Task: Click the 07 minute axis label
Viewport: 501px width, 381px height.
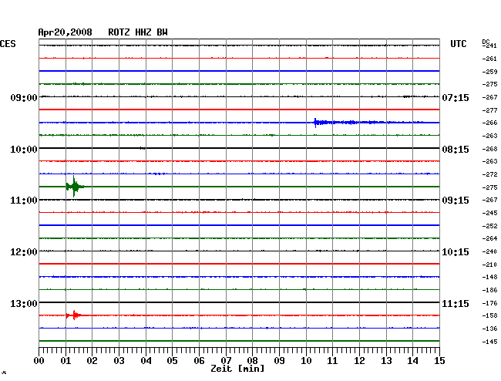Action: click(226, 361)
